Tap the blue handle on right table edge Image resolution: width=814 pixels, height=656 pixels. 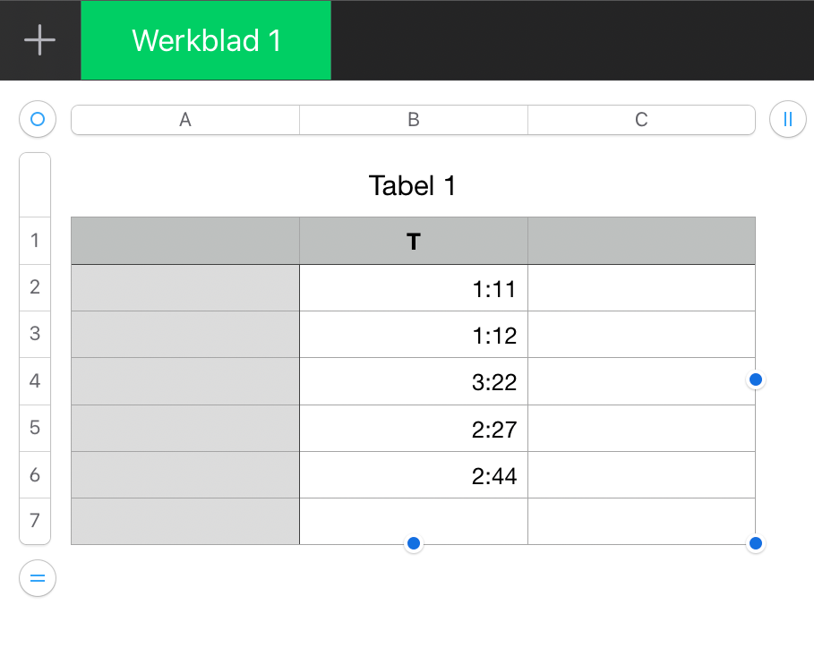(756, 380)
